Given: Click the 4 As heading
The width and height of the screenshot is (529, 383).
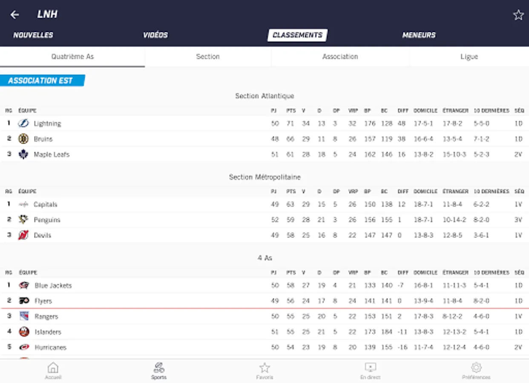Looking at the screenshot, I should tap(264, 258).
